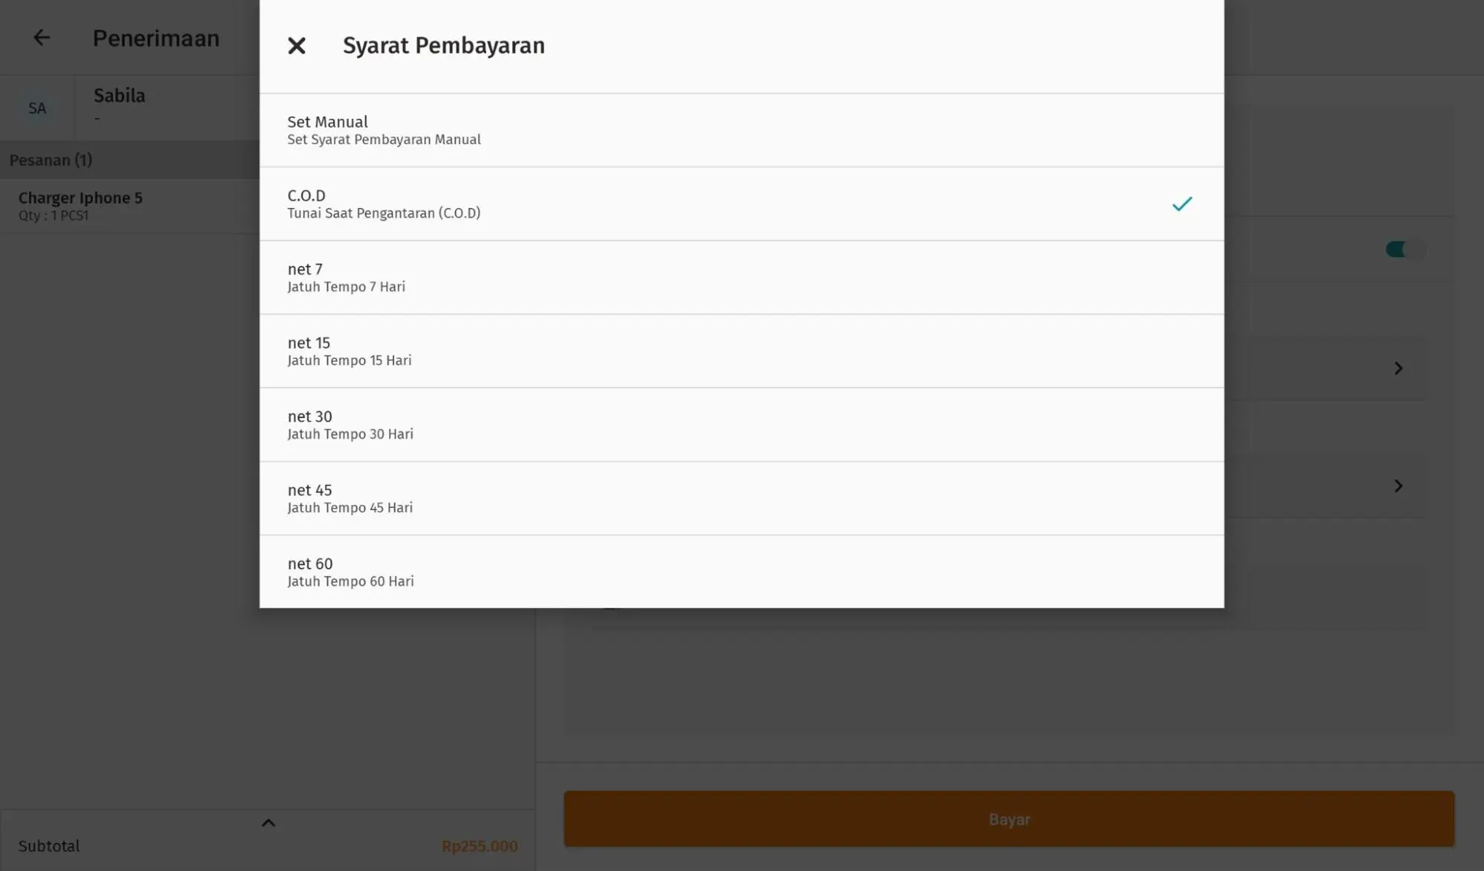Choose net 45 due date term
The height and width of the screenshot is (871, 1484).
741,498
